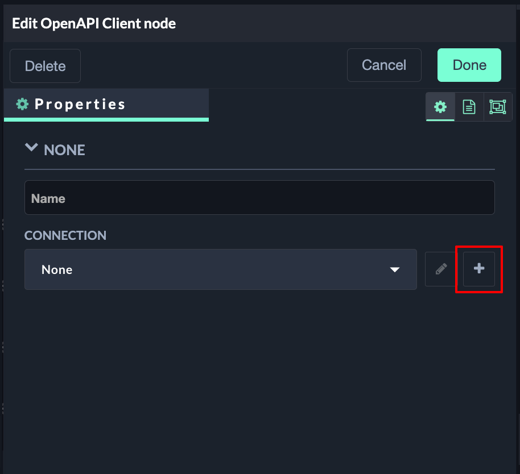
Task: Collapse the NONE section using its chevron
Action: pyautogui.click(x=31, y=148)
